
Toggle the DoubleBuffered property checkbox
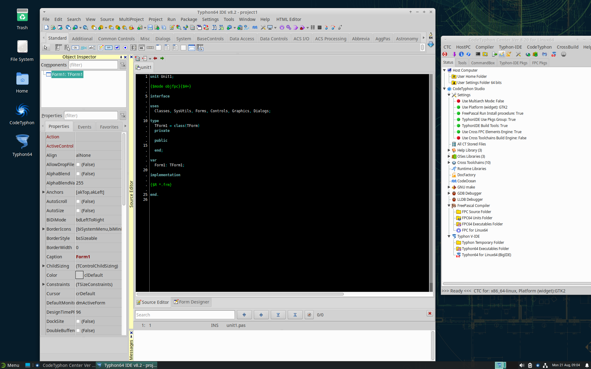click(x=78, y=331)
